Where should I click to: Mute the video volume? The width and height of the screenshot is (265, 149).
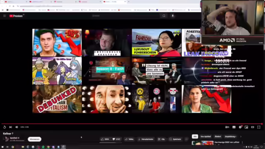click(x=17, y=127)
